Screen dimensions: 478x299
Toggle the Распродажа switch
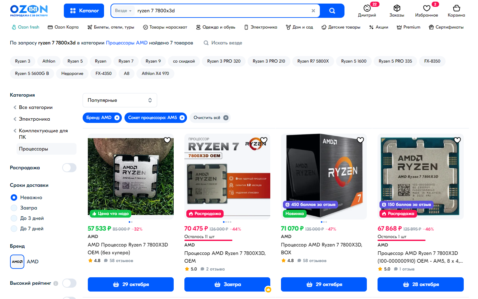[x=69, y=168]
